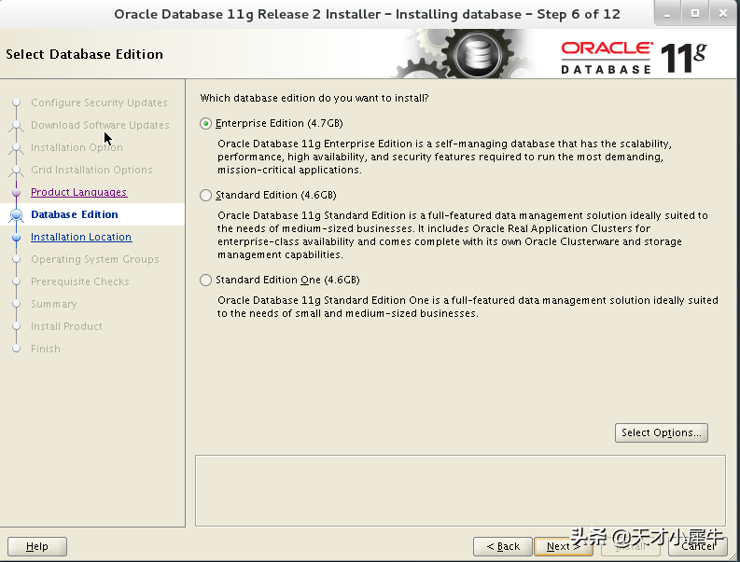Jump to Installation Location step
This screenshot has height=562, width=740.
click(81, 237)
